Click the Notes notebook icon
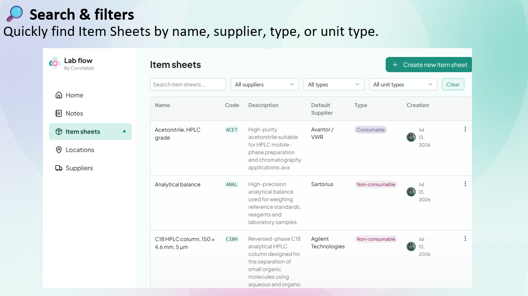The image size is (528, 296). point(59,113)
